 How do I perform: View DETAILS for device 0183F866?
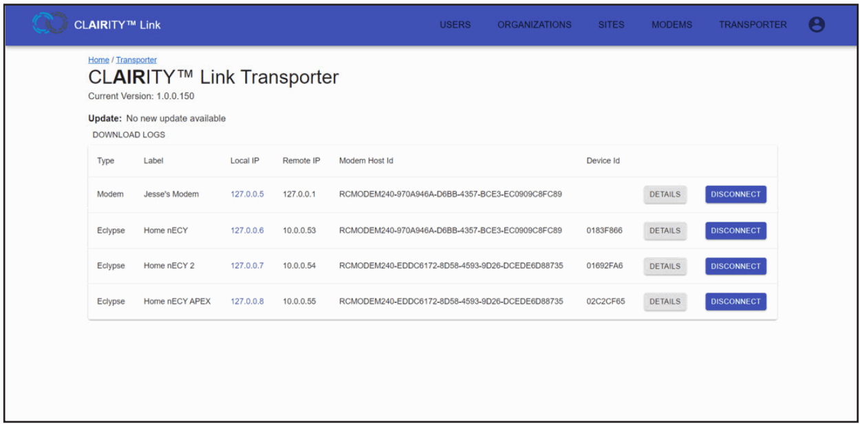pos(665,231)
